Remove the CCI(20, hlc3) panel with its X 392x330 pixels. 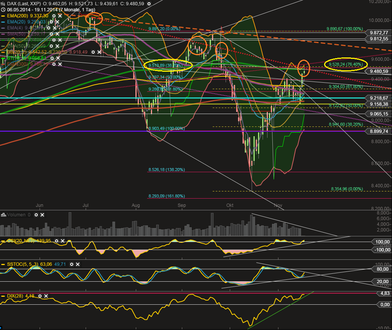point(63,241)
